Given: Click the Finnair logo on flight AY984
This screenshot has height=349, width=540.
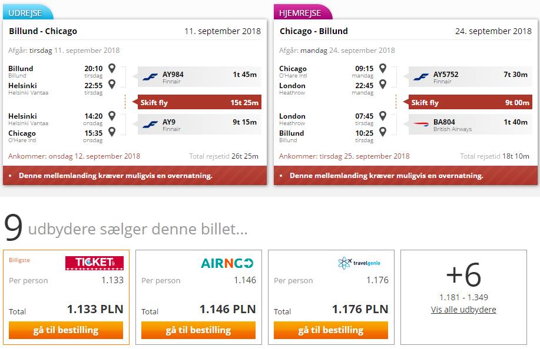Looking at the screenshot, I should tap(150, 77).
